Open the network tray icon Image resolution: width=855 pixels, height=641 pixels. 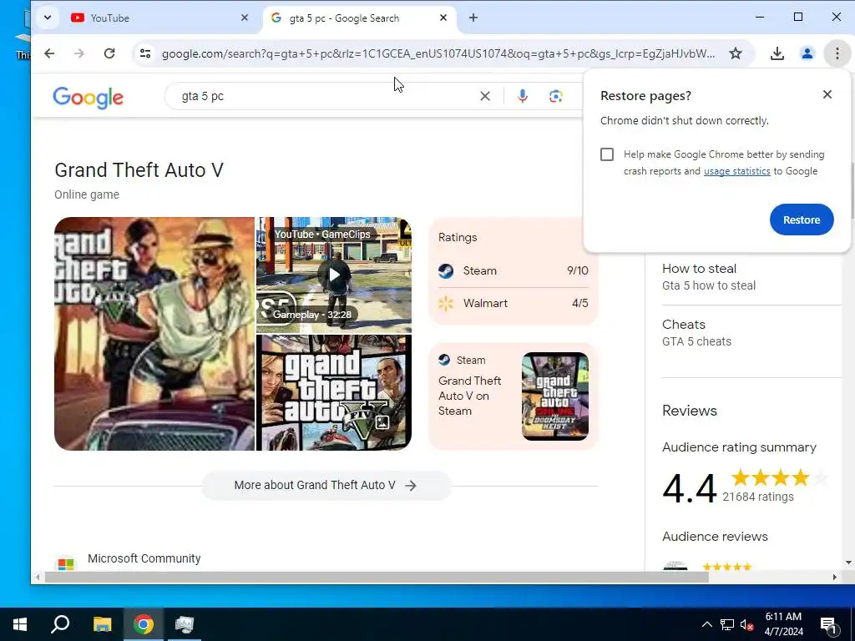click(727, 624)
